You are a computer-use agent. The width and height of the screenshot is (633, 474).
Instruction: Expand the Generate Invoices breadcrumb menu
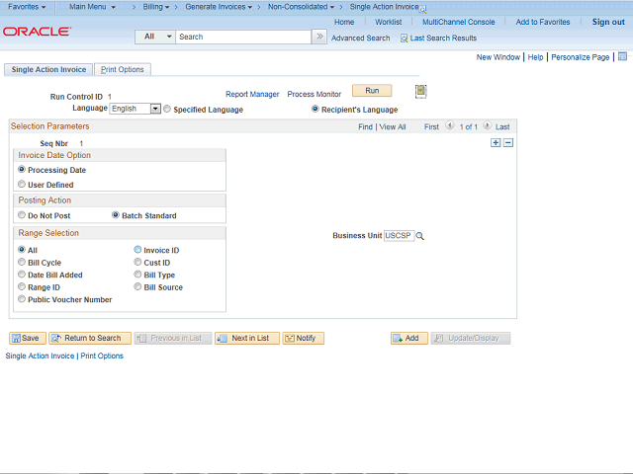pyautogui.click(x=219, y=7)
